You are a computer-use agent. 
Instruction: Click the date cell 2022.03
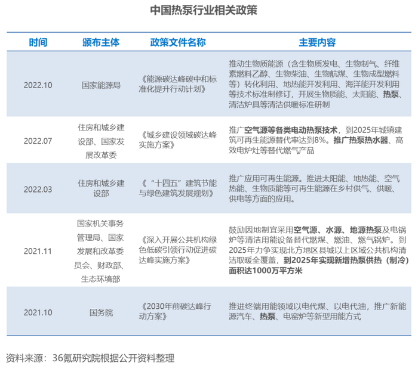(38, 189)
